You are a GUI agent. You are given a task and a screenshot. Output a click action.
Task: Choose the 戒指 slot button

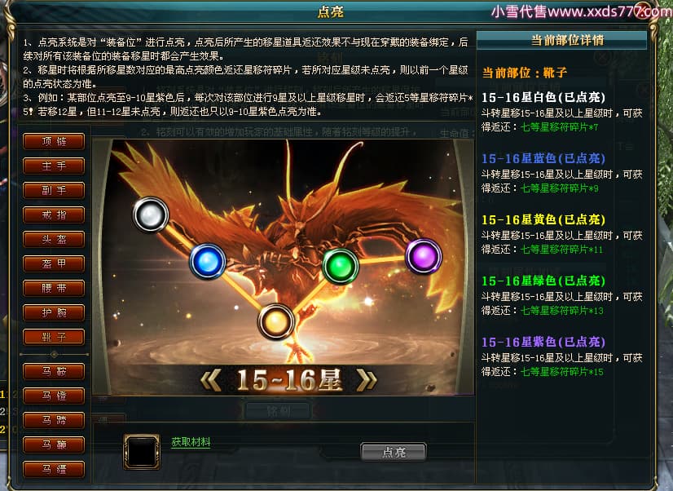pos(54,215)
